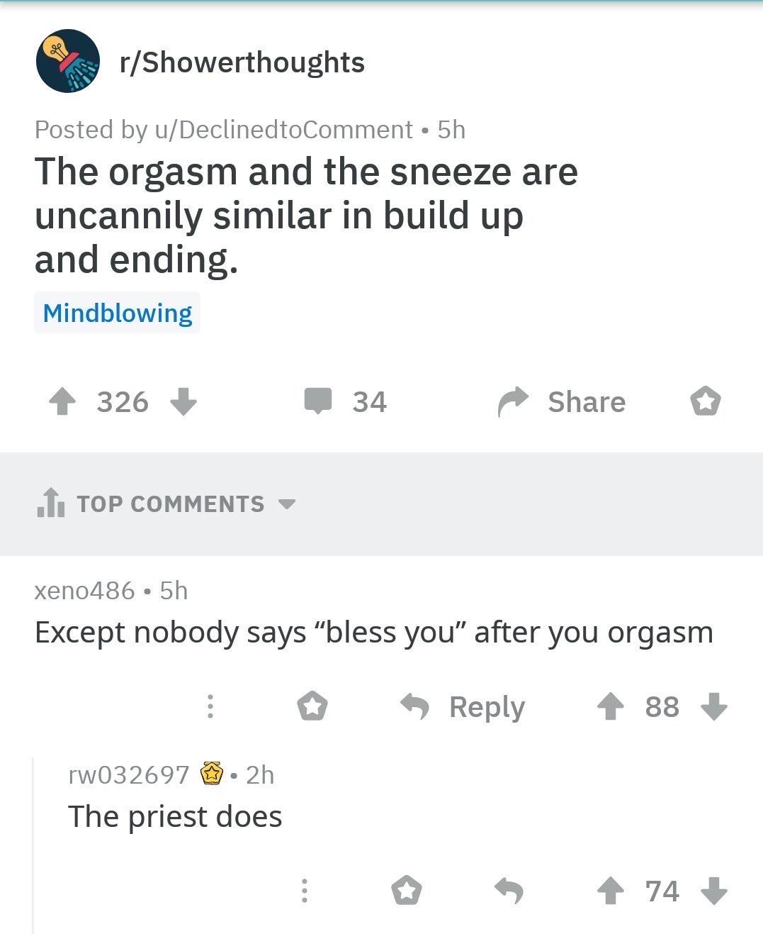Upvote the Showerthoughts post
Viewport: 763px width, 934px height.
click(x=62, y=402)
